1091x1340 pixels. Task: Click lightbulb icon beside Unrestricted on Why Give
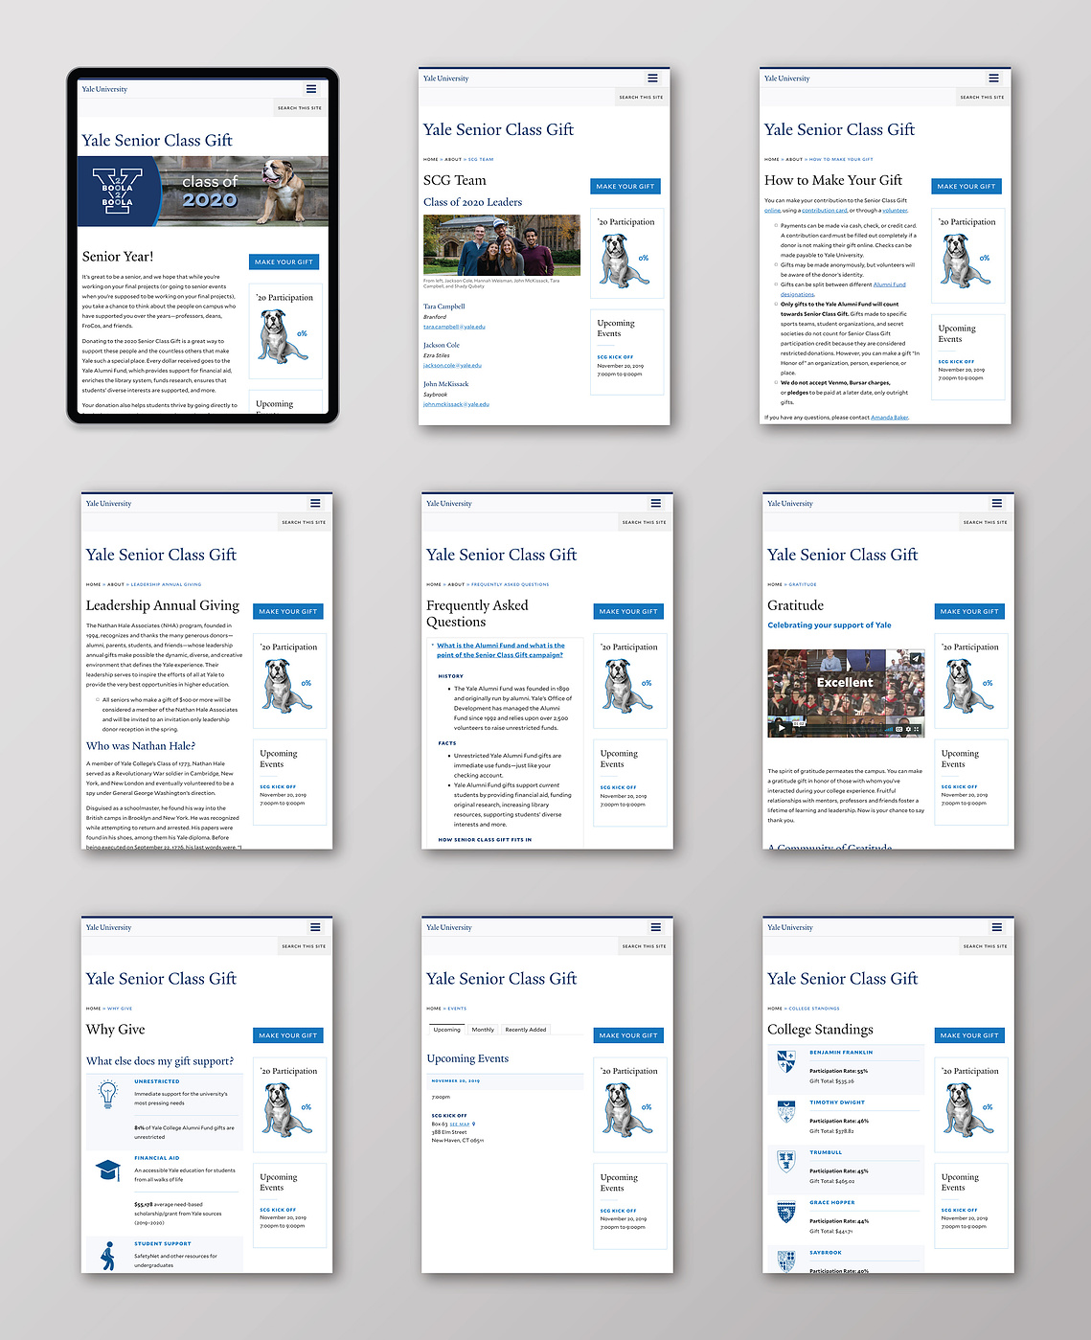click(x=108, y=1094)
